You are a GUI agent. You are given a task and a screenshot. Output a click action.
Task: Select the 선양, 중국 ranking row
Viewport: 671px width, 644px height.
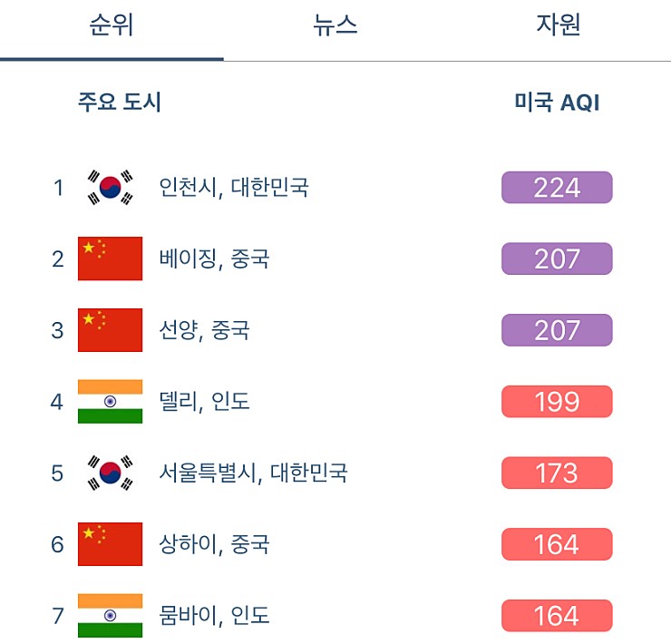point(331,330)
